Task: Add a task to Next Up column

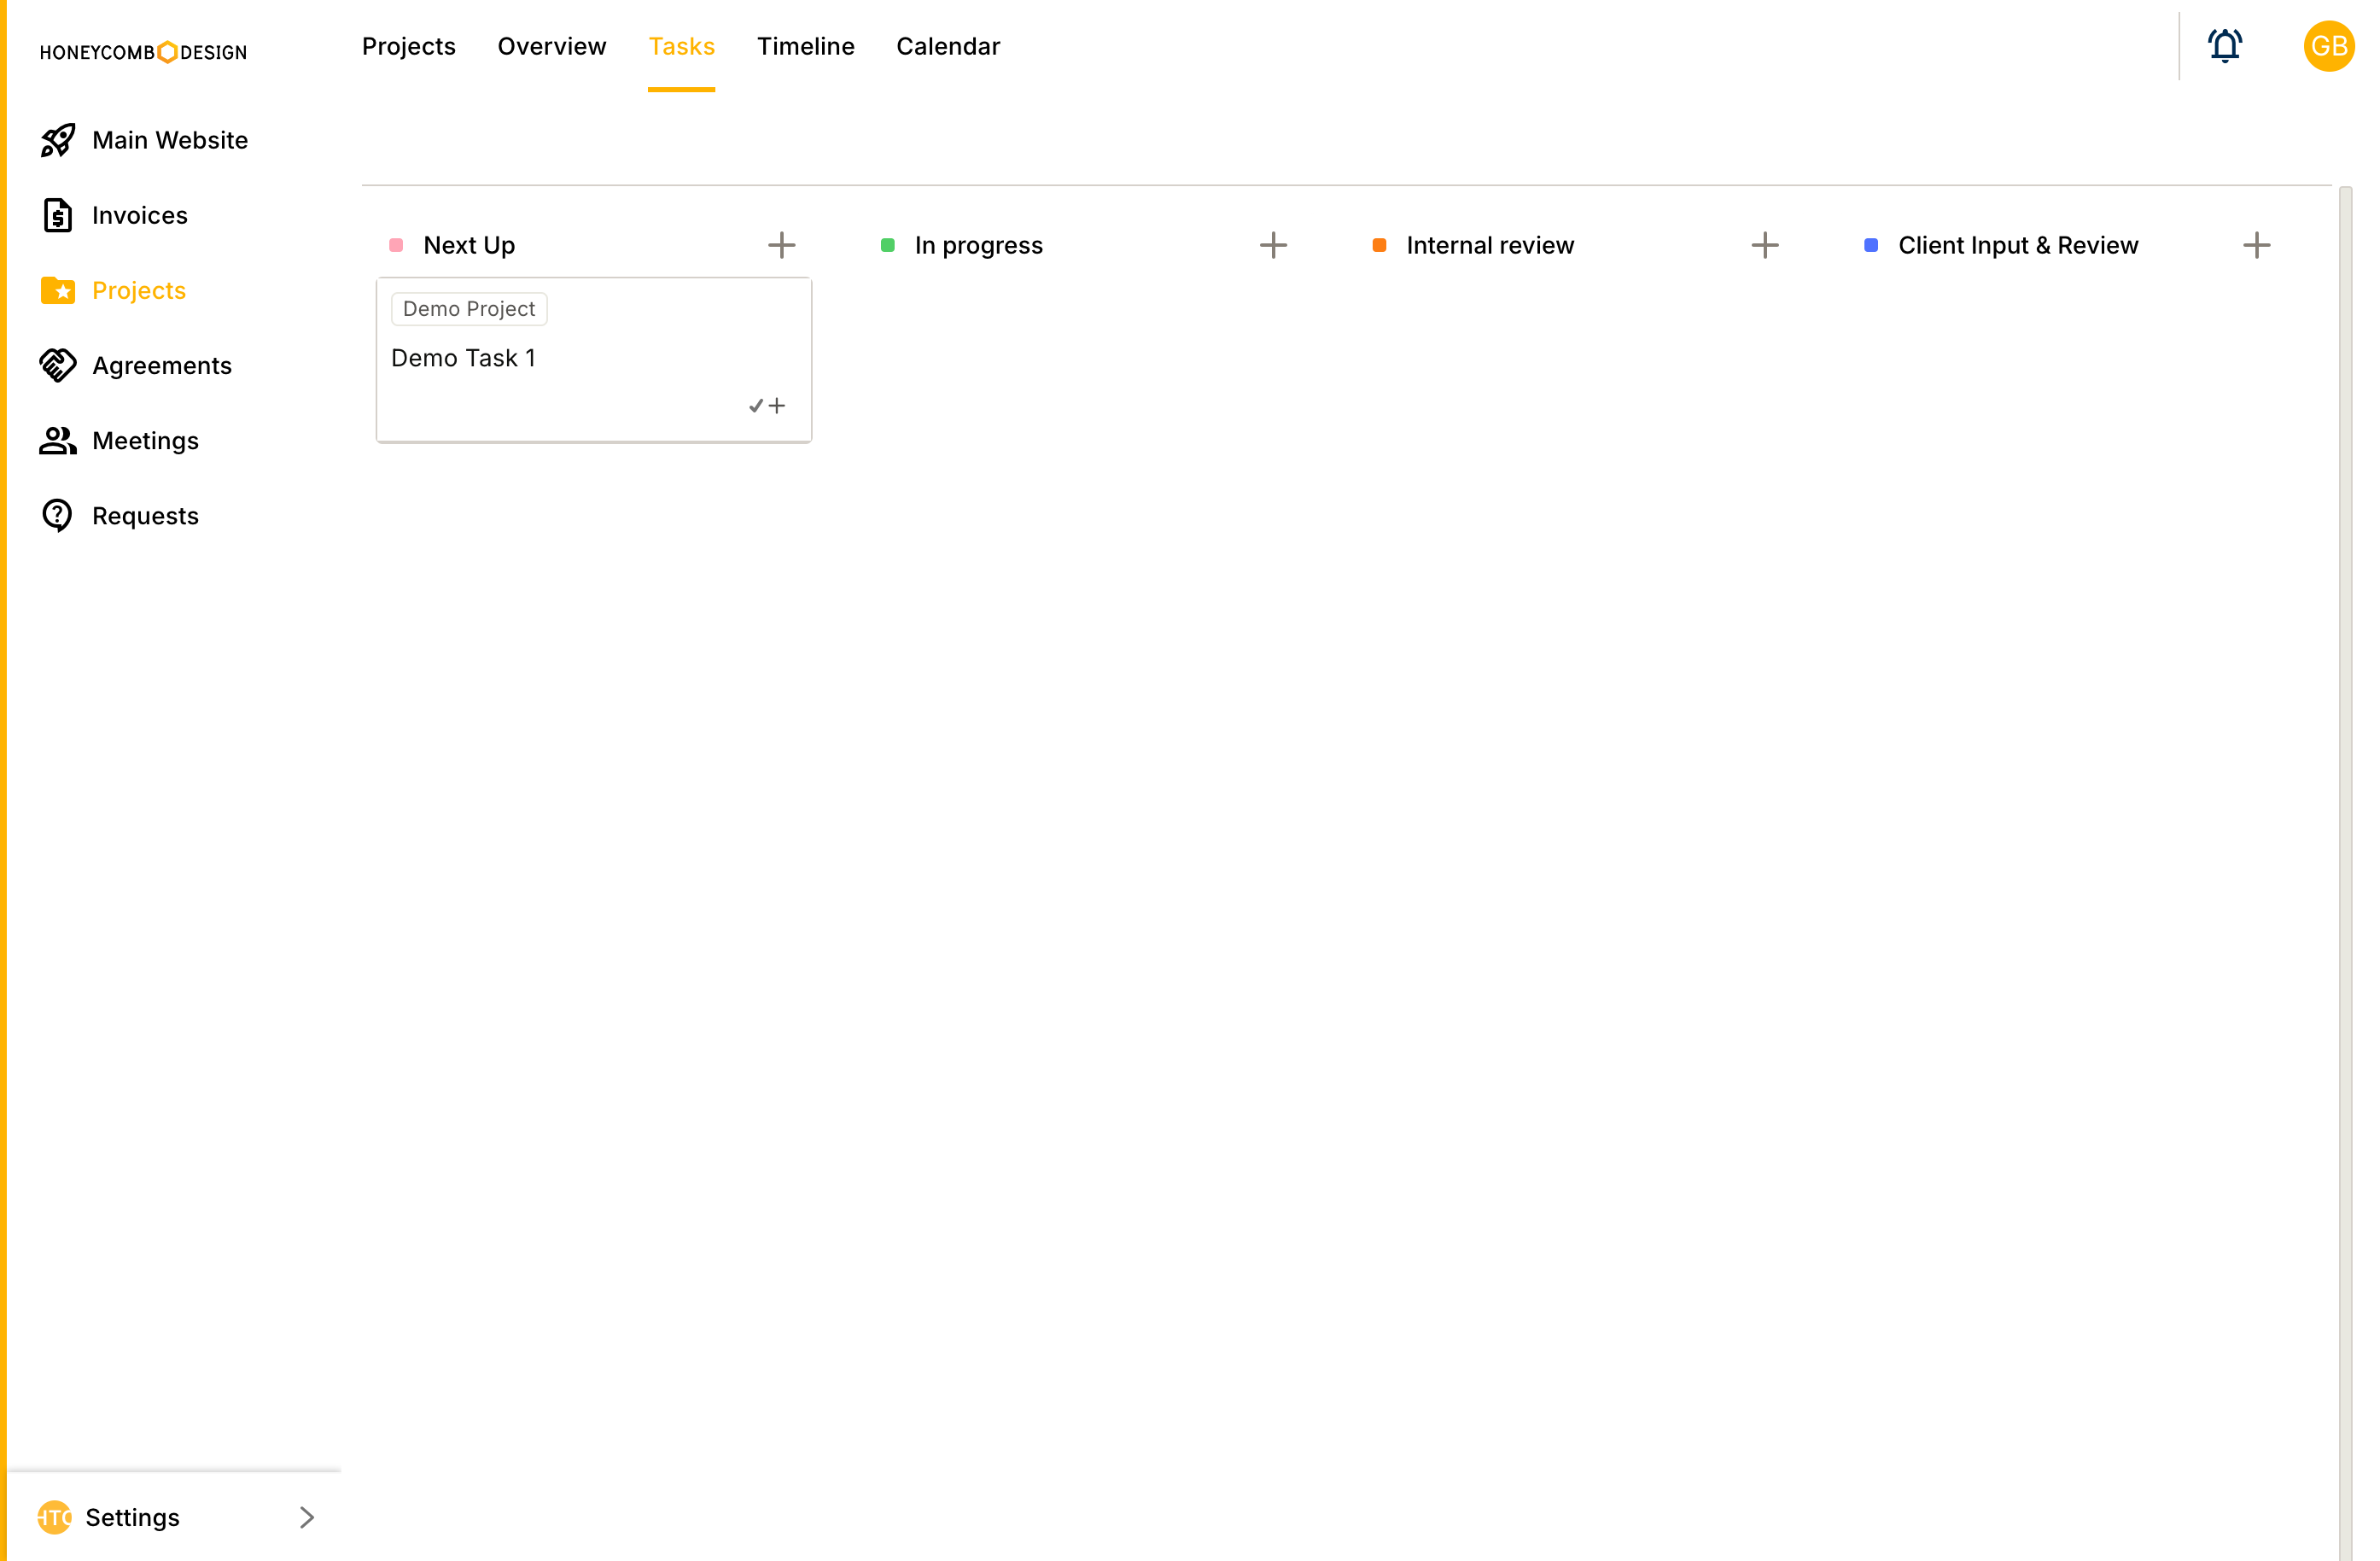Action: [782, 245]
